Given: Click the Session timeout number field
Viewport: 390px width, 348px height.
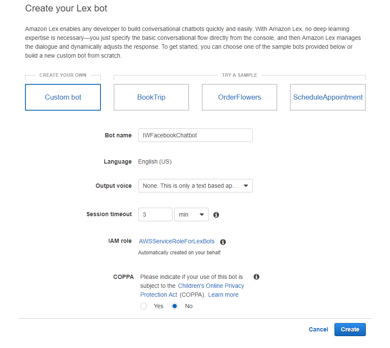Looking at the screenshot, I should [155, 214].
